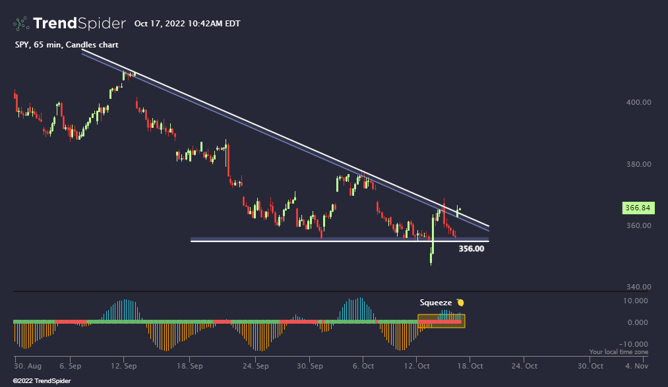Select the yellow squeeze highlight box
Viewport: 668px width, 387px height.
[x=441, y=321]
